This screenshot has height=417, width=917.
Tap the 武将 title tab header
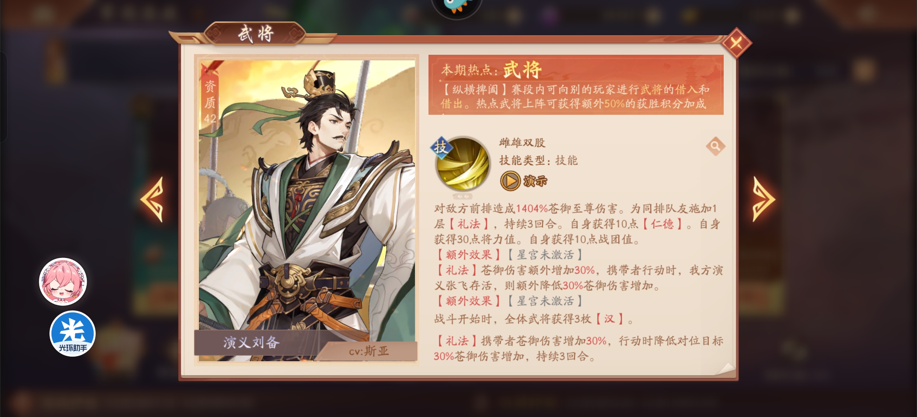click(256, 34)
